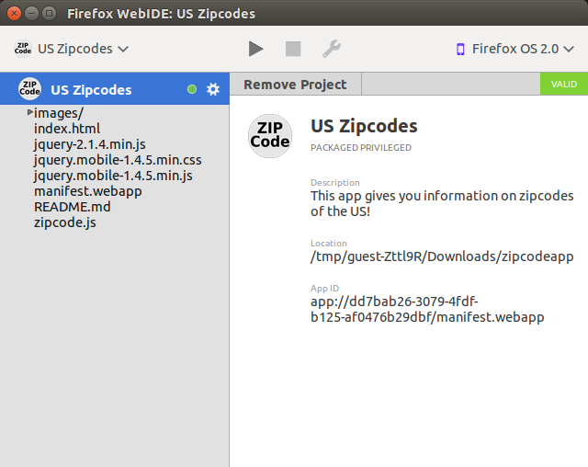Viewport: 588px width, 467px height.
Task: Click the green VALID status badge
Action: point(564,84)
